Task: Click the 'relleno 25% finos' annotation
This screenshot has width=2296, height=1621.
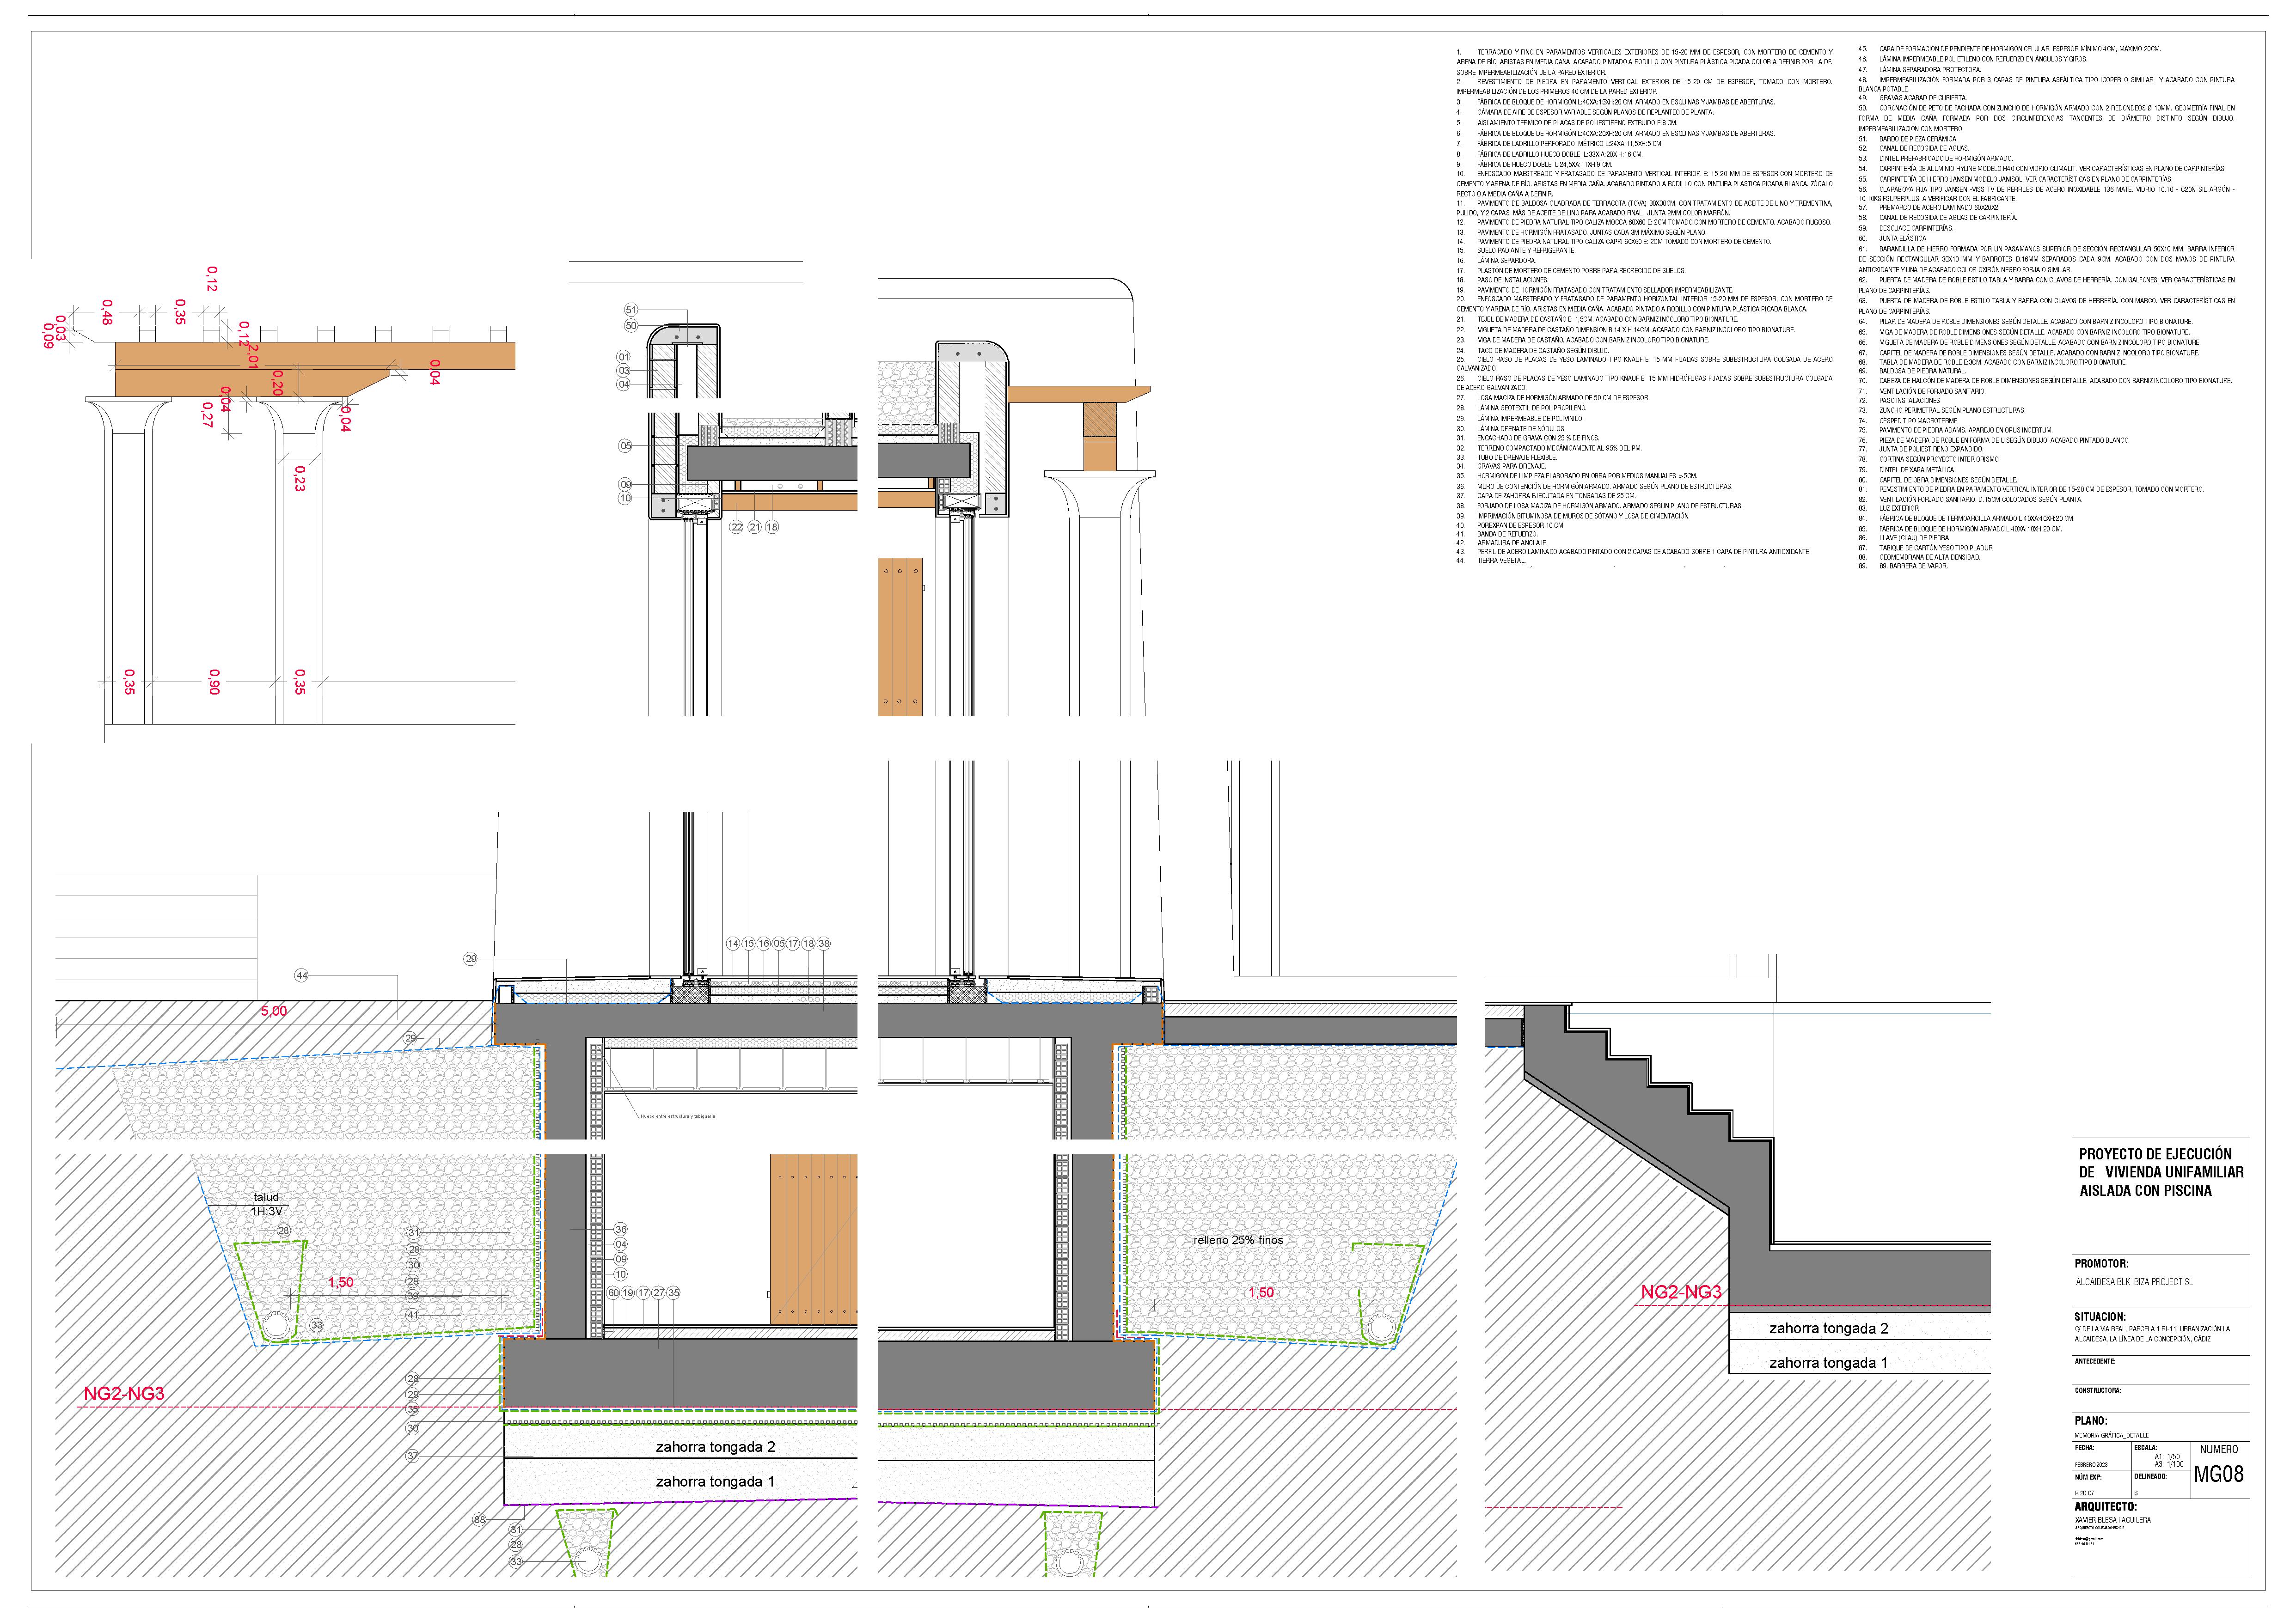Action: (1238, 1240)
